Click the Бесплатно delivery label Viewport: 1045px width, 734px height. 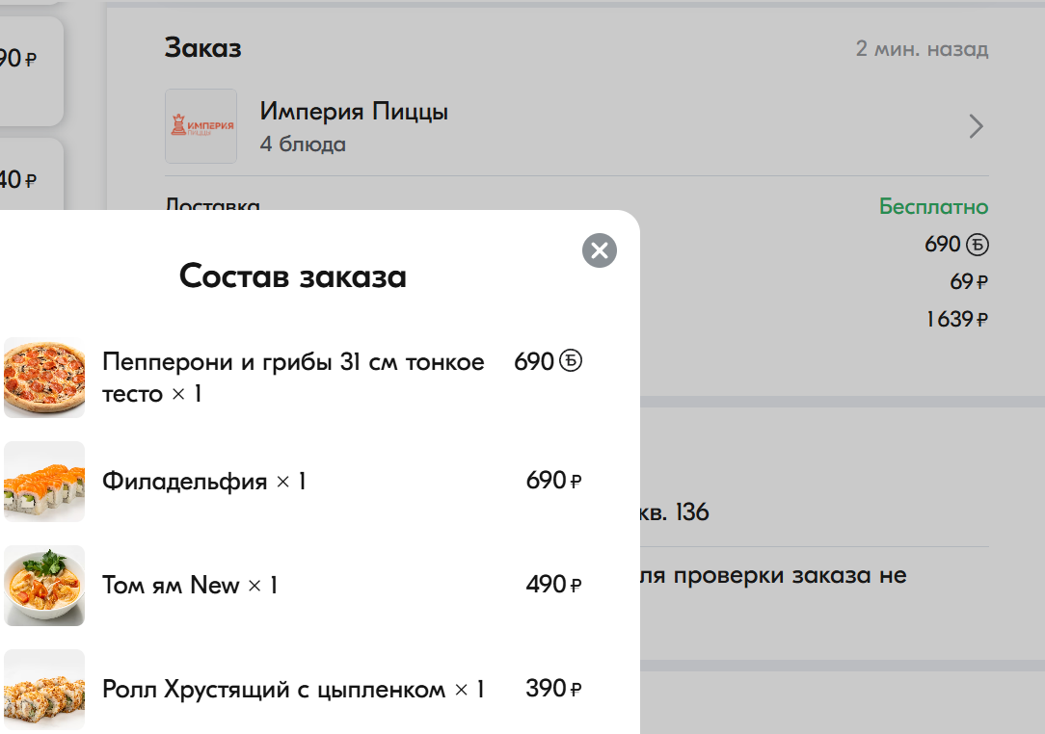(933, 207)
